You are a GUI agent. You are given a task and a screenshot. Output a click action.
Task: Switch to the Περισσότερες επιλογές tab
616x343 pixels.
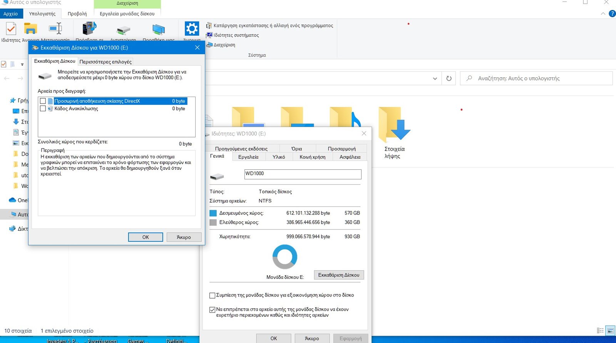[x=105, y=62]
